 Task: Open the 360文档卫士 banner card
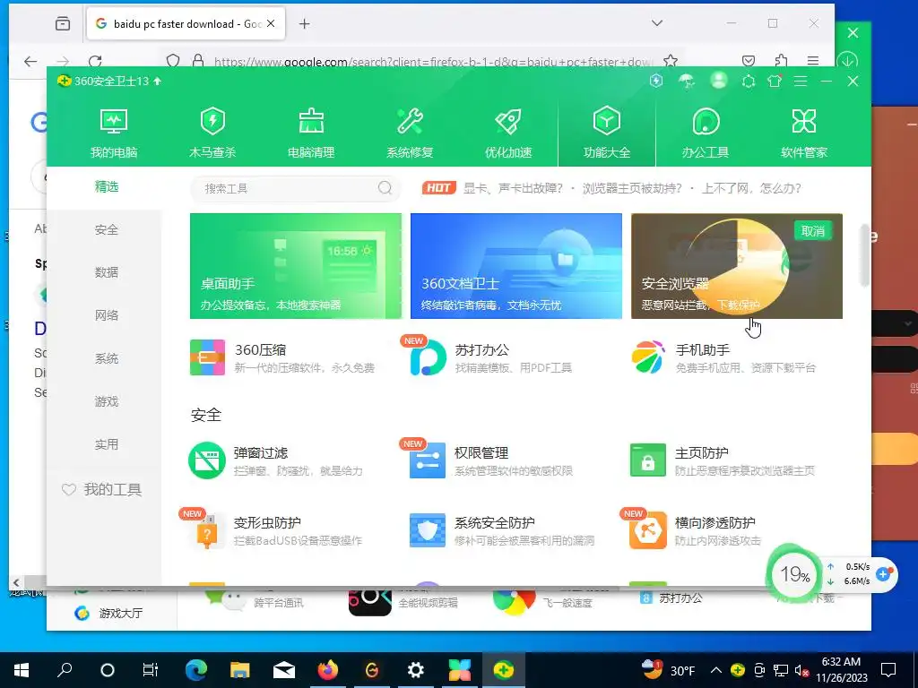coord(516,266)
